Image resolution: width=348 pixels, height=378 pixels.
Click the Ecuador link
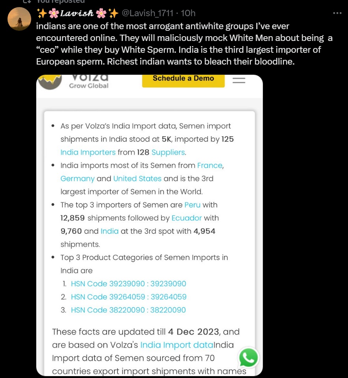(x=187, y=218)
